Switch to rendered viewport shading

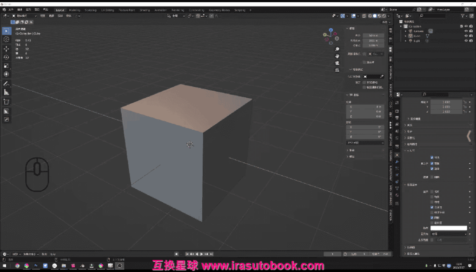(x=383, y=16)
